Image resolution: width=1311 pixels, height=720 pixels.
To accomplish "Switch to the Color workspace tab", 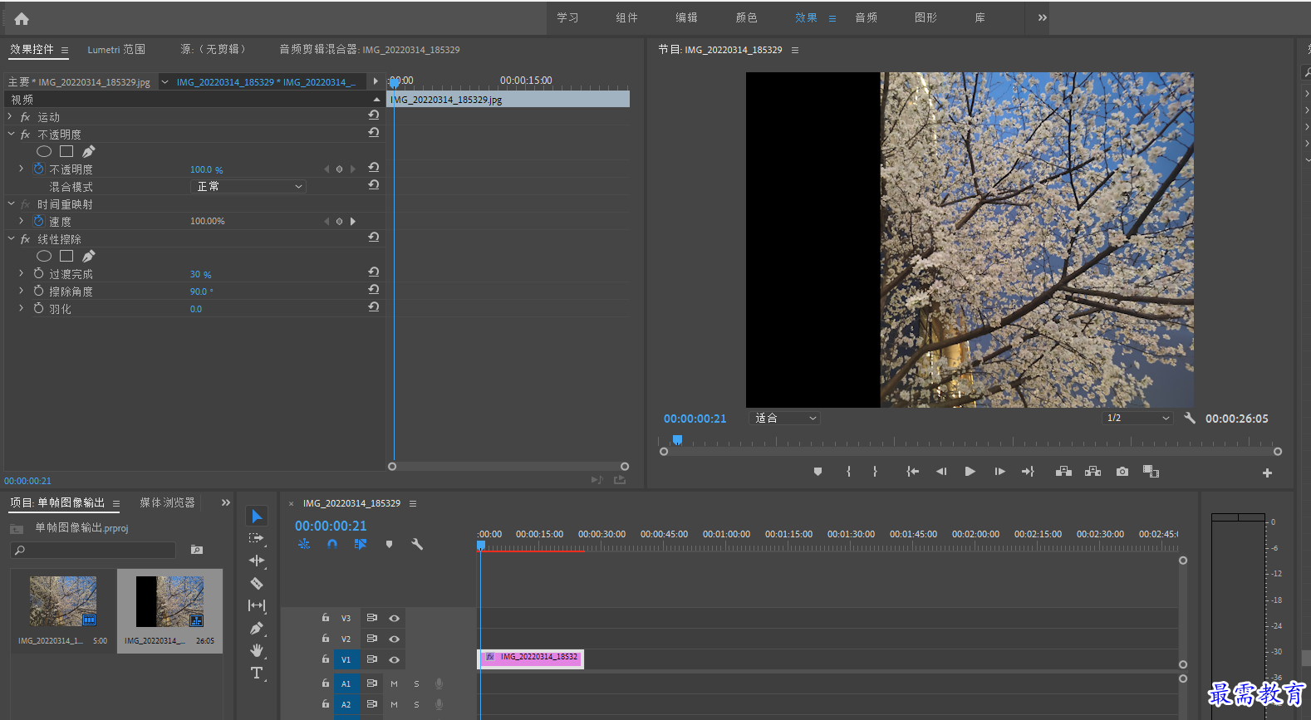I will tap(746, 17).
